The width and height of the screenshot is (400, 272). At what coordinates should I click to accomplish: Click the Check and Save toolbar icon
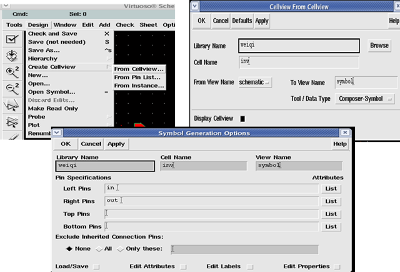click(x=12, y=39)
